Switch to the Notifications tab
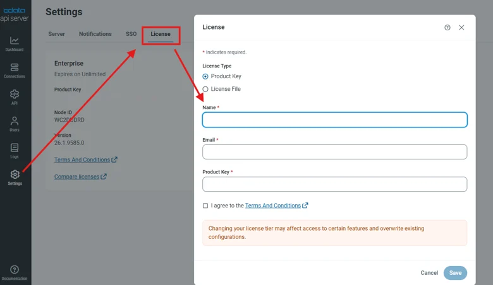 click(x=95, y=34)
